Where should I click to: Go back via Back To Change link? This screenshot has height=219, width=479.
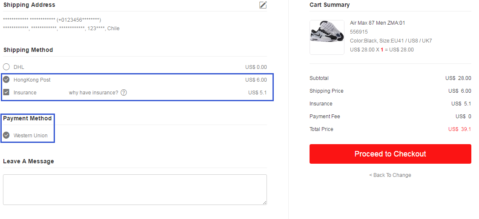[x=390, y=175]
